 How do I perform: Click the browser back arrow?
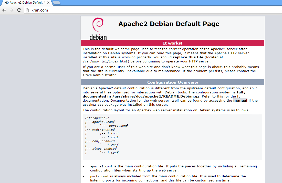tap(4, 10)
